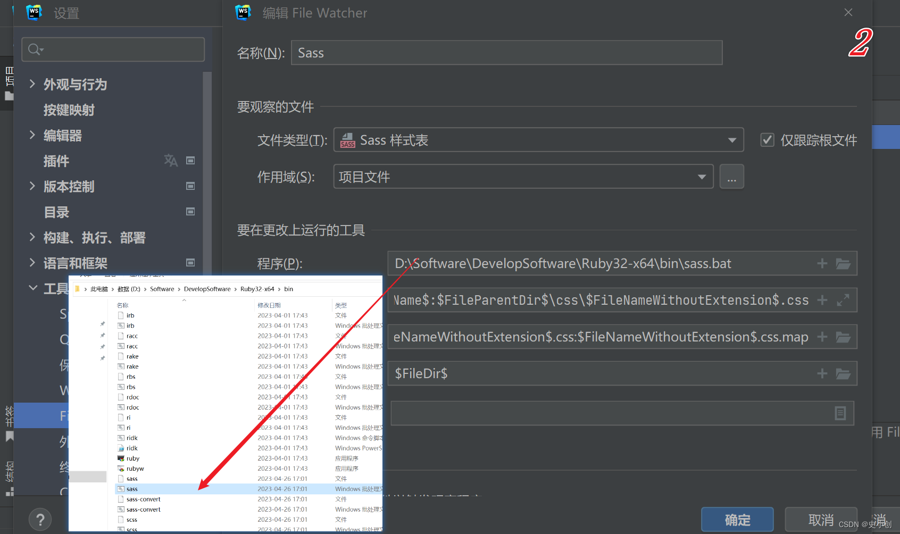Screen dimensions: 900x534
Task: Expand the 版本控制 settings node
Action: 32,186
